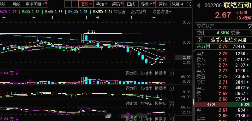Click 换指标 in the MACD panel
This screenshot has width=252, height=121.
pos(160,88)
